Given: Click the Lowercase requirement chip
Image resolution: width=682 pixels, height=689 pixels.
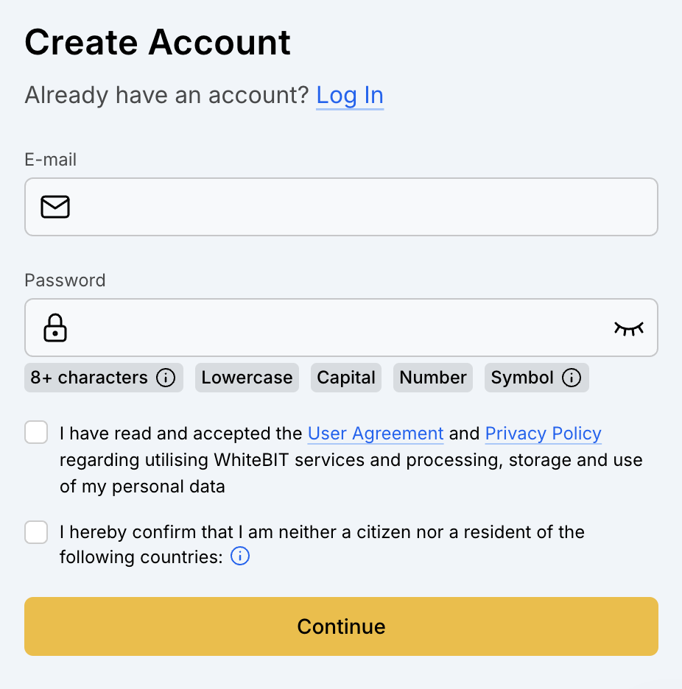Looking at the screenshot, I should click(x=247, y=378).
